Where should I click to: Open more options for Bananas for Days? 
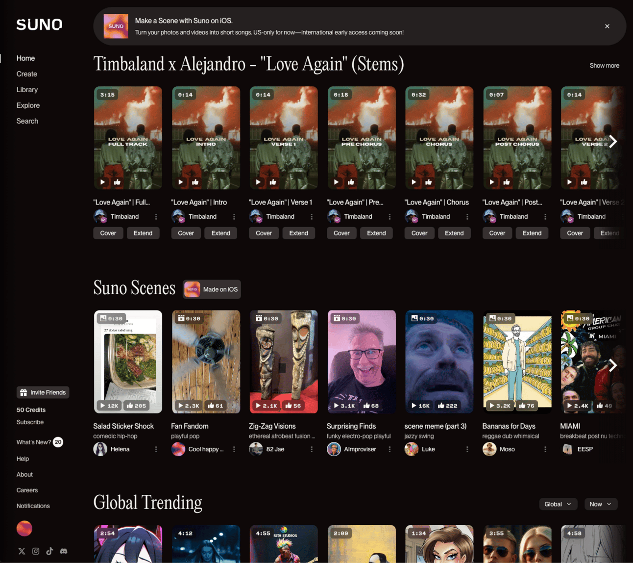pyautogui.click(x=545, y=449)
